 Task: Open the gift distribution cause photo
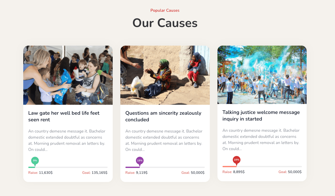pos(68,75)
